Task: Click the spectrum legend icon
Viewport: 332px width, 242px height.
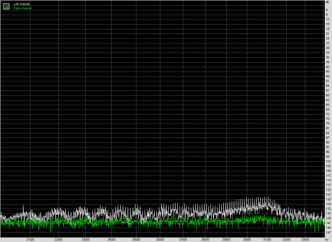Action: coord(6,6)
